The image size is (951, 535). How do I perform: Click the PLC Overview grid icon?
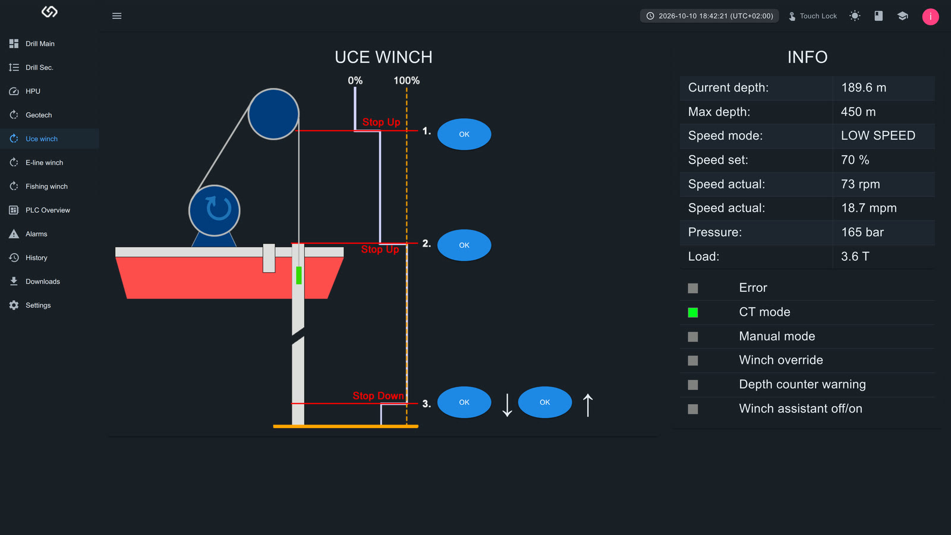pos(14,210)
